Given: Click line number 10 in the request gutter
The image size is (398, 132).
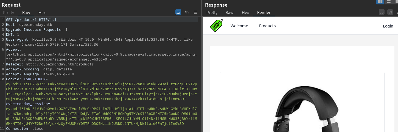Looking at the screenshot, I should point(2,79).
